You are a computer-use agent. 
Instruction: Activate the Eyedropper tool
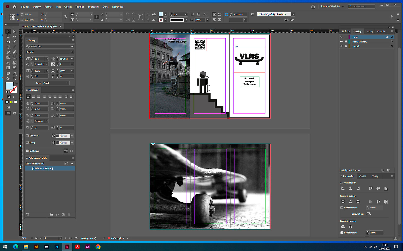(x=14, y=73)
